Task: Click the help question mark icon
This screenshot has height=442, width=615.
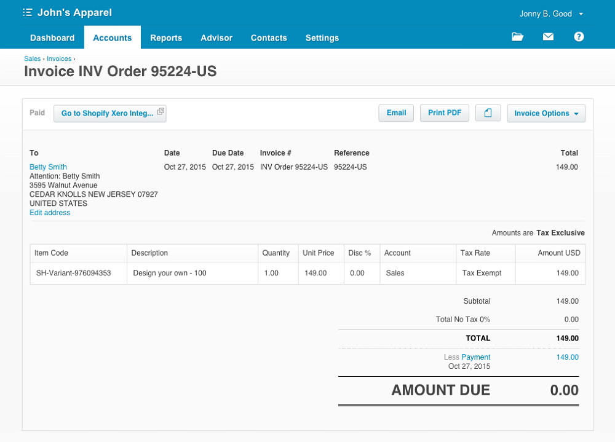Action: 579,37
